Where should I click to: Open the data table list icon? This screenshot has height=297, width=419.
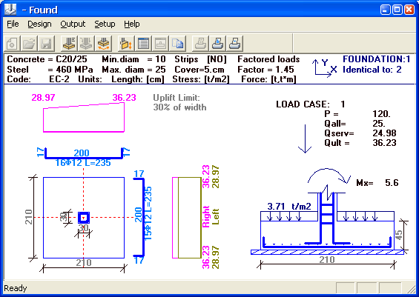[x=143, y=44]
